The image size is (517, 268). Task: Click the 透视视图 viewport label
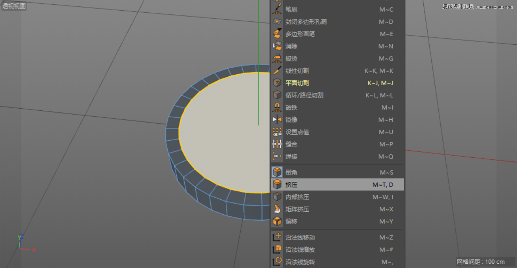(x=15, y=5)
